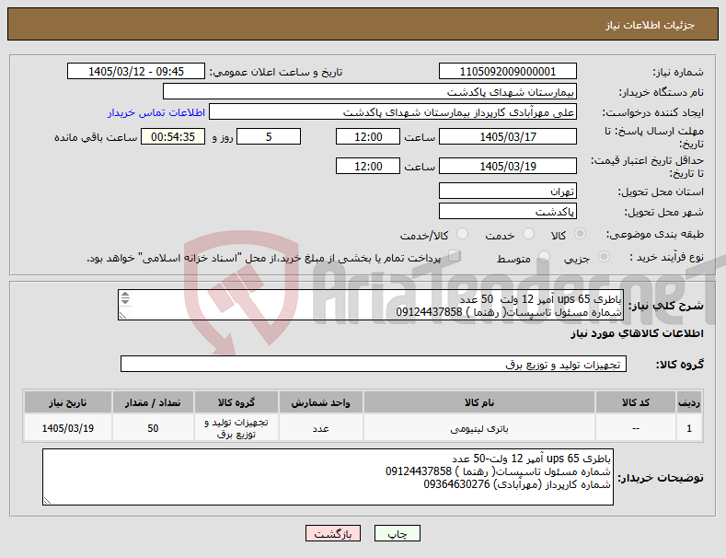Select the جزیی purchase type radio
The height and width of the screenshot is (558, 726).
pyautogui.click(x=604, y=257)
